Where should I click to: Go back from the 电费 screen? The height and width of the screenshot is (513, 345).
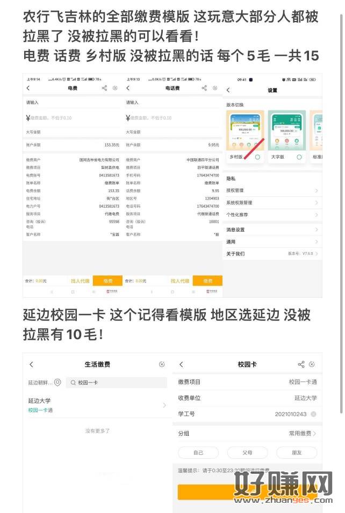click(x=28, y=88)
